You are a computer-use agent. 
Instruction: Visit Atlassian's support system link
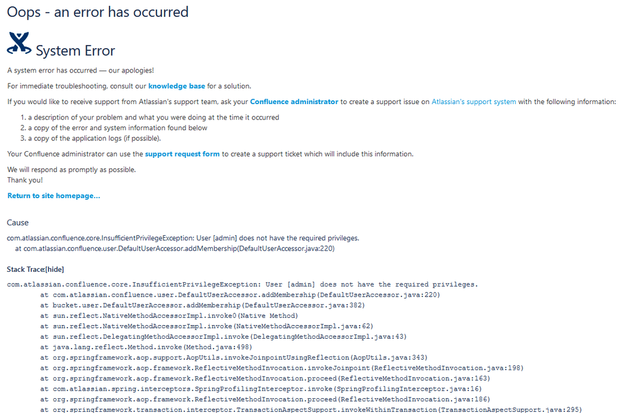click(x=474, y=102)
